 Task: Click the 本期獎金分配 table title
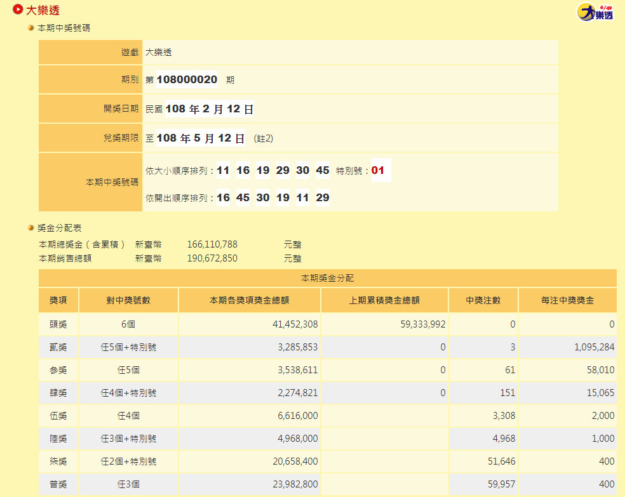[x=328, y=278]
